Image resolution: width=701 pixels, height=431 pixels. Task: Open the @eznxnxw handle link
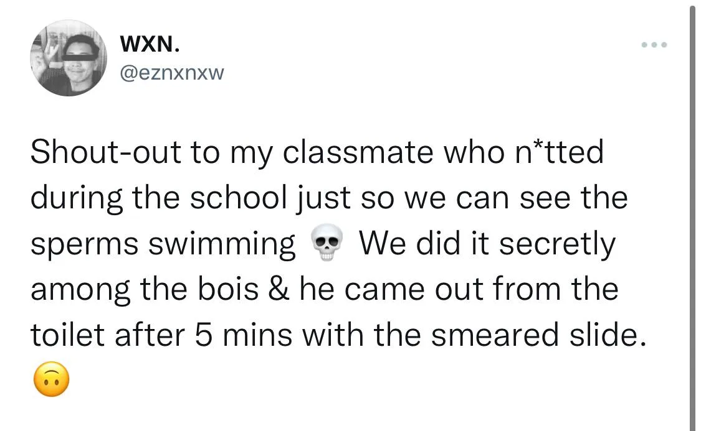[170, 73]
